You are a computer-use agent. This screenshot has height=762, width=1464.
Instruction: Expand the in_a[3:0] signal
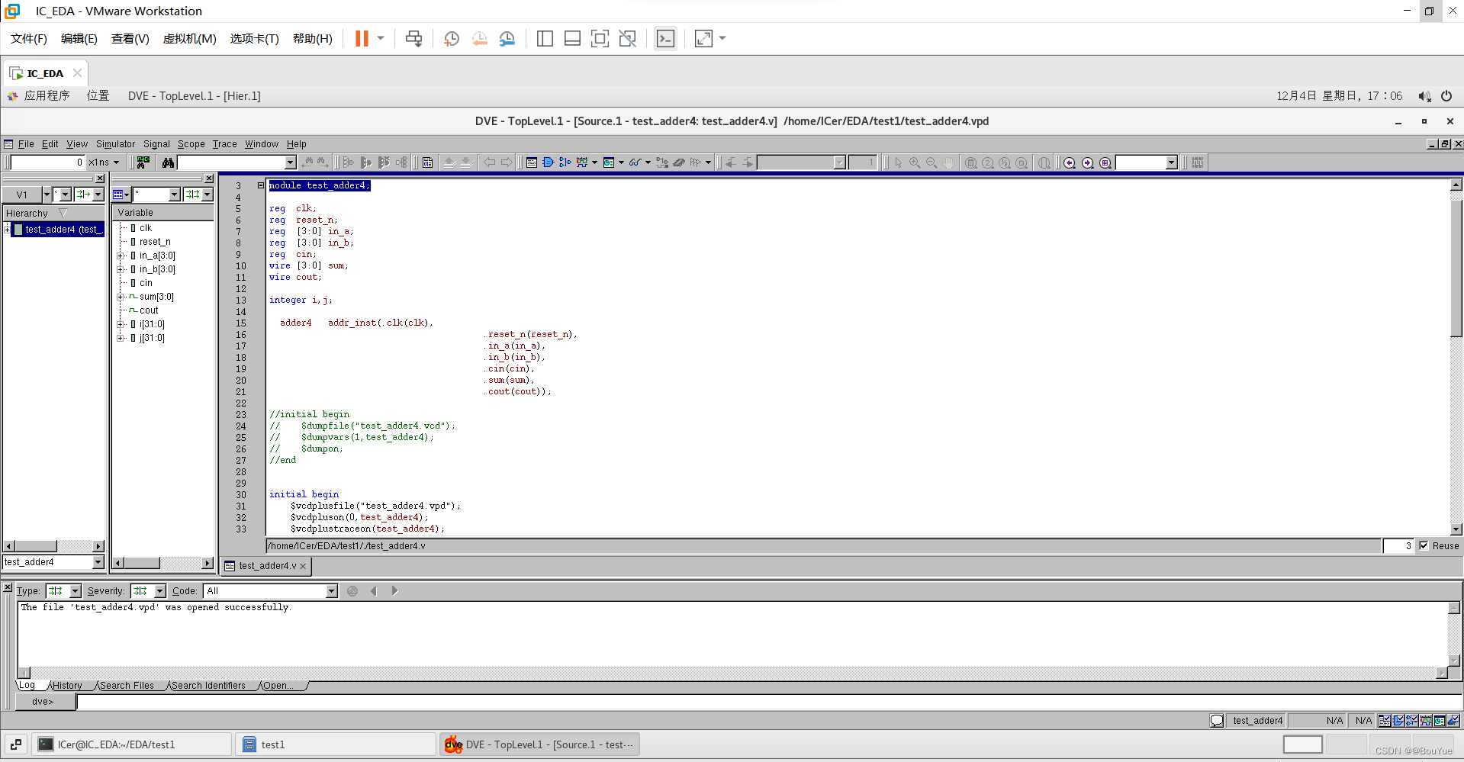coord(121,256)
